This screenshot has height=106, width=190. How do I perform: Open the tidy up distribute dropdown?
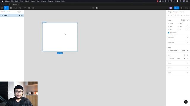[188, 15]
